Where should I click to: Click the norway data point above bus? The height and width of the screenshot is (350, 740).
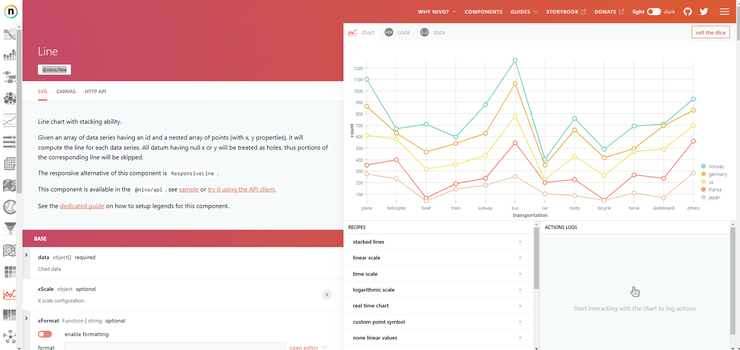click(x=515, y=60)
